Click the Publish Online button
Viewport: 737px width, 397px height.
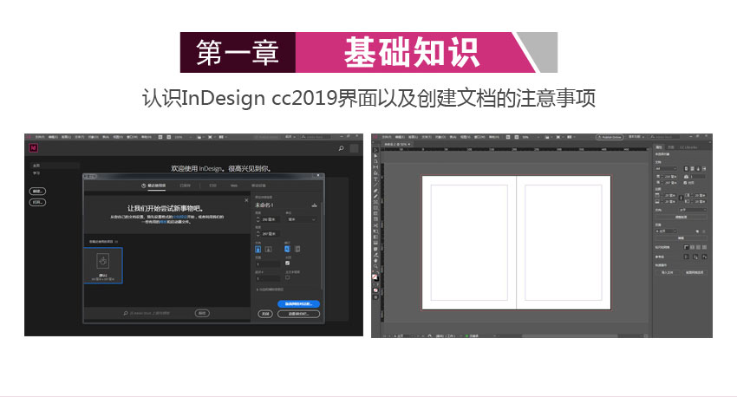610,137
